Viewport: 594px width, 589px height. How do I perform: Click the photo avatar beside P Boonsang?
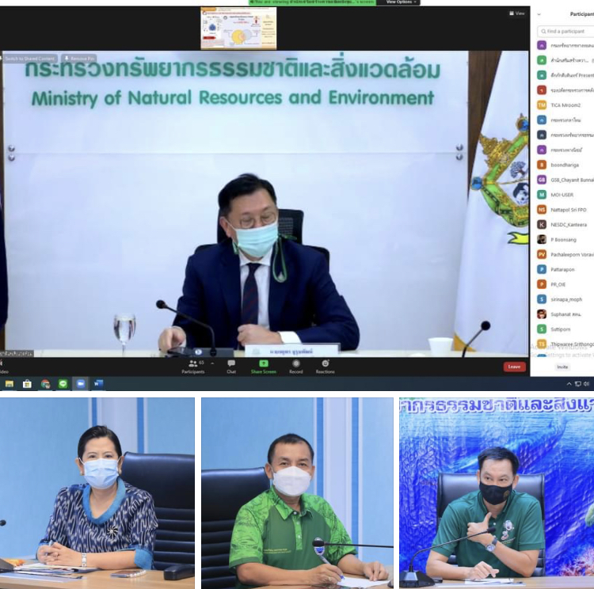click(542, 240)
